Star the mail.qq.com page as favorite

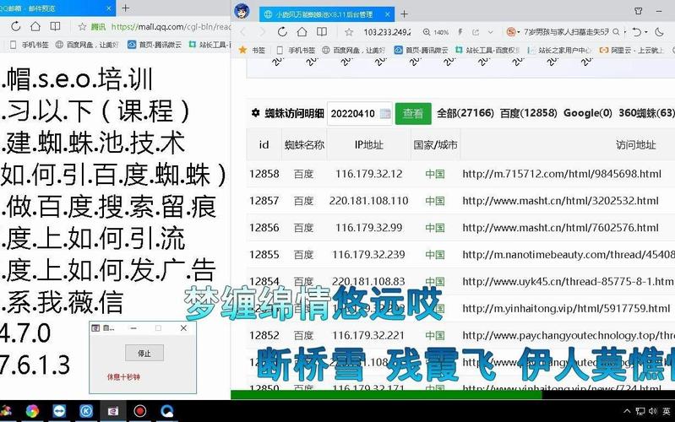(82, 27)
